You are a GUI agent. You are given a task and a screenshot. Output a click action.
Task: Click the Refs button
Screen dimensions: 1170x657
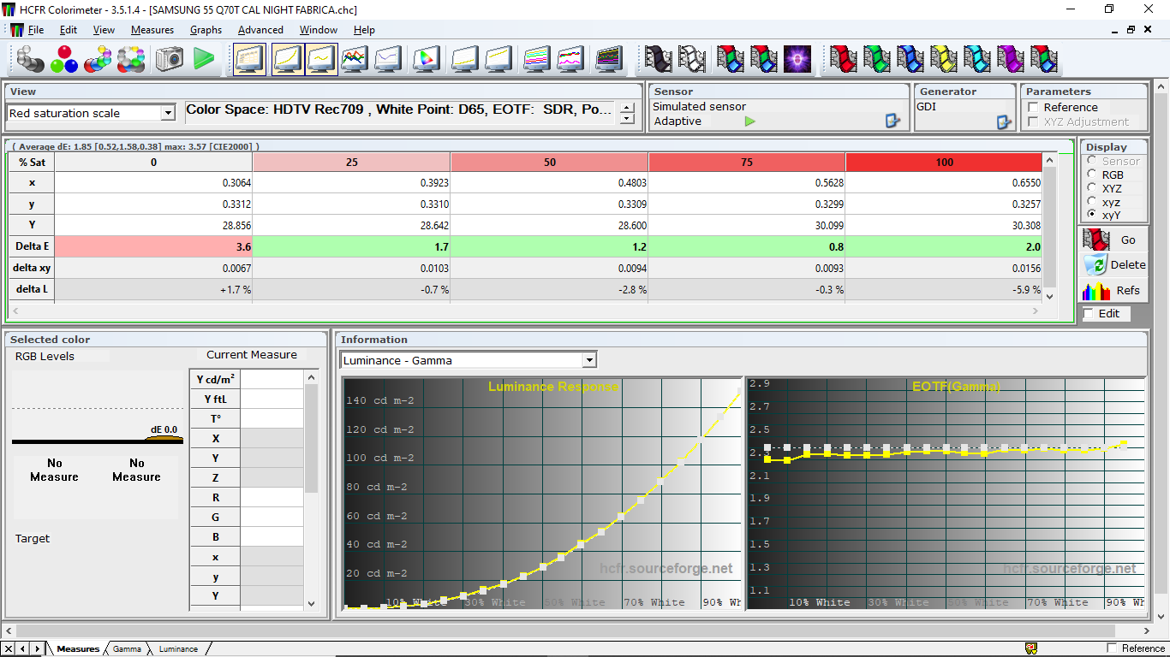[1113, 290]
